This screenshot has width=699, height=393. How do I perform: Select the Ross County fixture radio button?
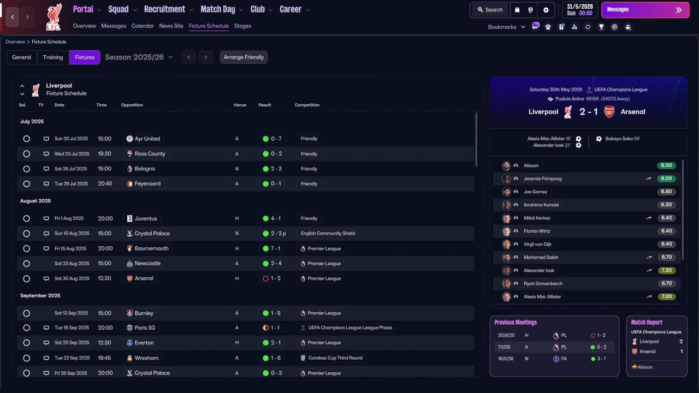[26, 154]
